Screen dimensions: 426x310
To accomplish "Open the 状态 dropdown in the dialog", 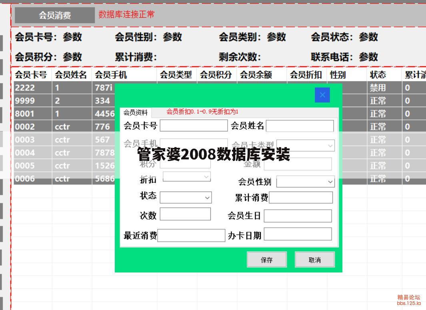I will (186, 197).
